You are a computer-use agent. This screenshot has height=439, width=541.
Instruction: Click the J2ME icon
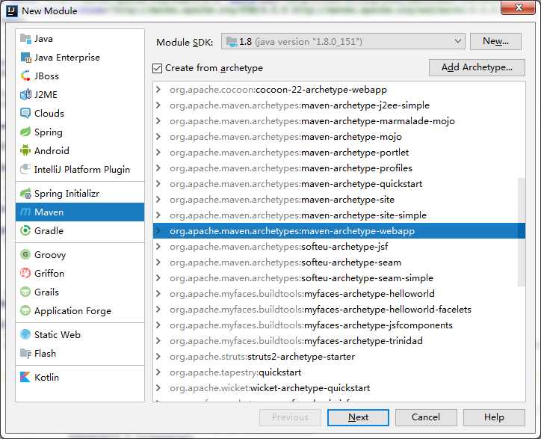25,95
